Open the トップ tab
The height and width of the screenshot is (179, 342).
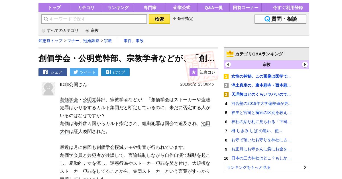54,8
